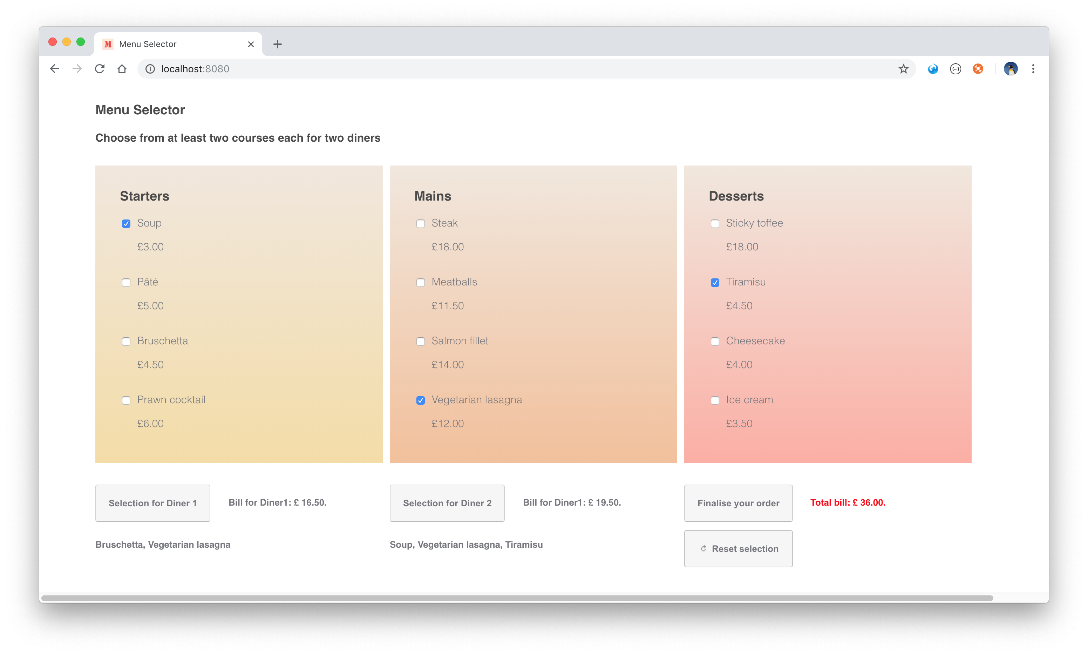Check the Prawn cocktail starter option
This screenshot has width=1088, height=655.
coord(126,400)
